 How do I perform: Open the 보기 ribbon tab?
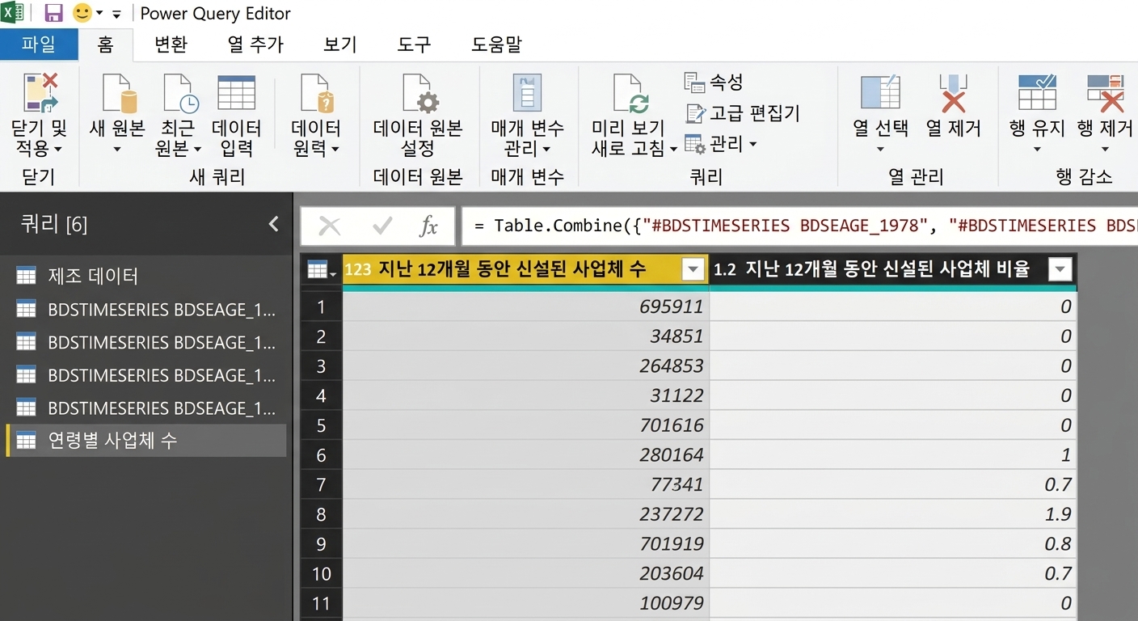coord(340,44)
